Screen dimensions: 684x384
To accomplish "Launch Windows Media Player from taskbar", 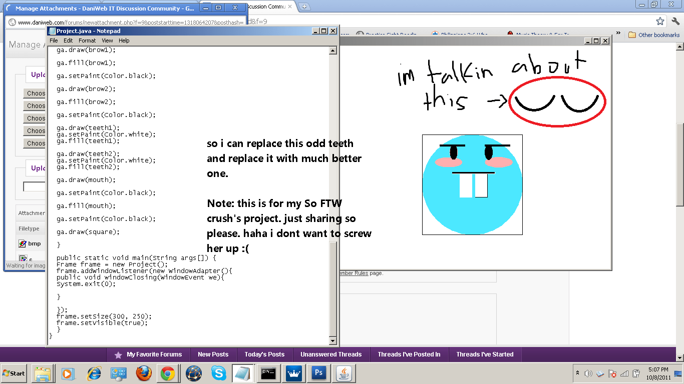I will pyautogui.click(x=68, y=373).
